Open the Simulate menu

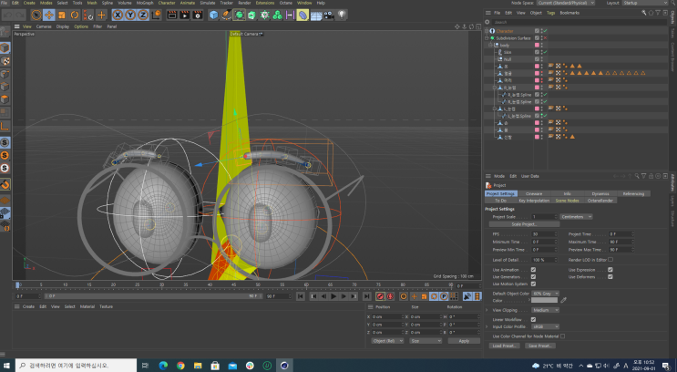pyautogui.click(x=208, y=3)
